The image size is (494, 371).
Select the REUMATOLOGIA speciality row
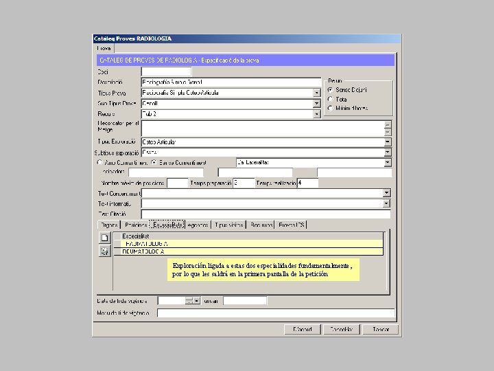248,251
